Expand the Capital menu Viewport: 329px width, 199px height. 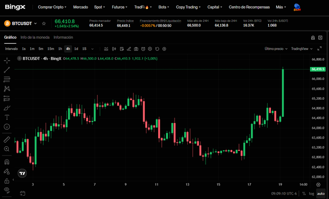215,7
